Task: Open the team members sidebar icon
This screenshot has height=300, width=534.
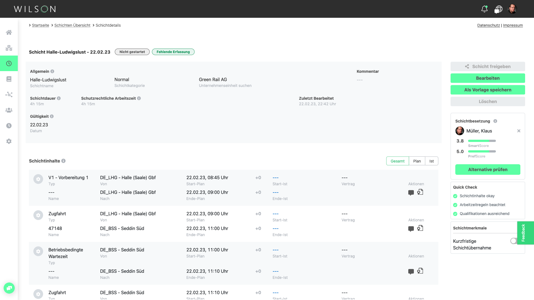Action: click(9, 110)
